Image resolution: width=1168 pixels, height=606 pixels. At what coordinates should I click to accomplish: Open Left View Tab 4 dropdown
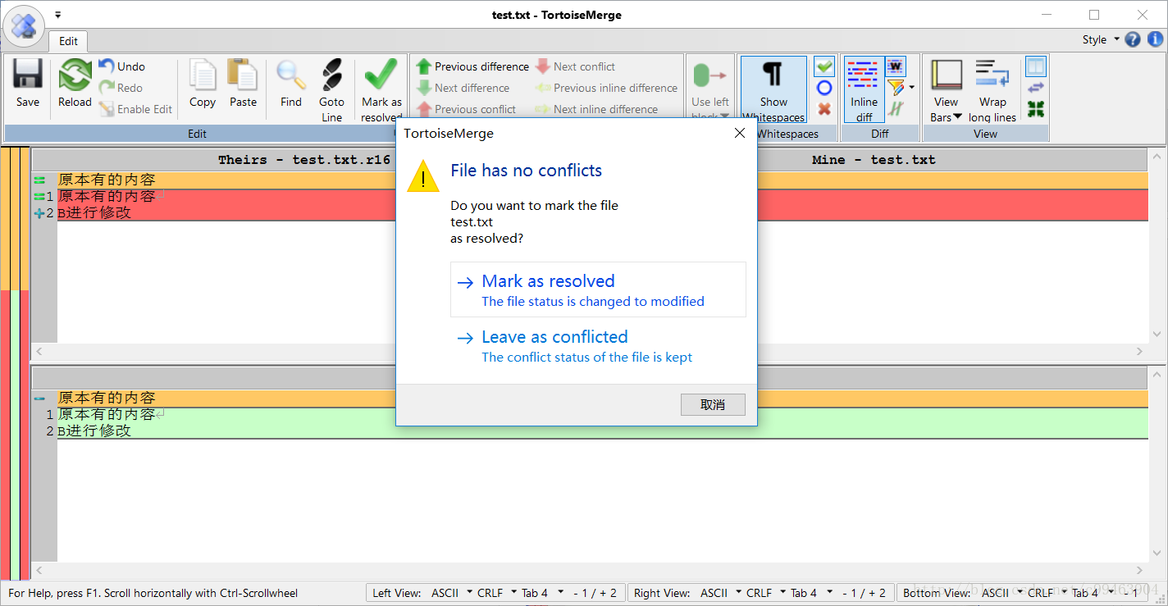coord(543,593)
